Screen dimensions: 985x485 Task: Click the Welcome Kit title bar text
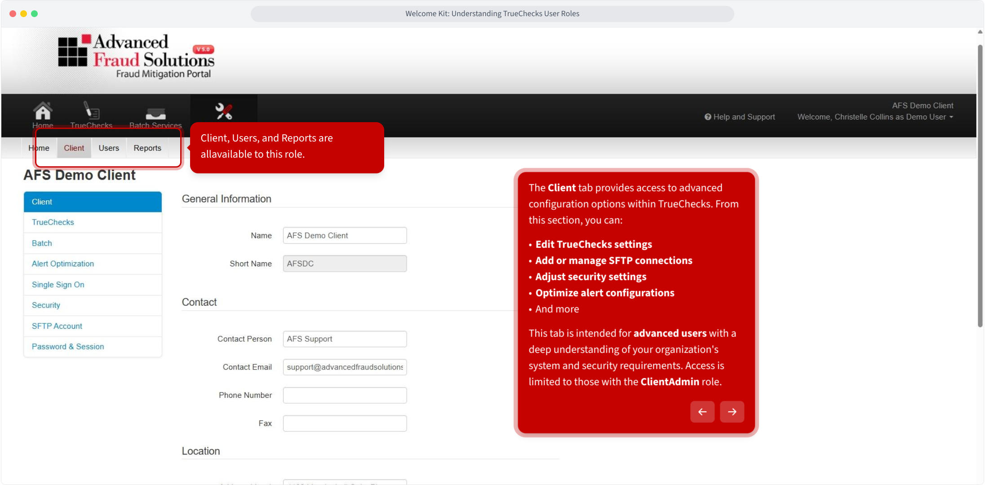point(493,13)
